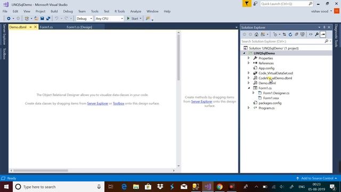Image resolution: width=341 pixels, height=192 pixels.
Task: Click Add to Source Control in status bar
Action: tap(316, 178)
